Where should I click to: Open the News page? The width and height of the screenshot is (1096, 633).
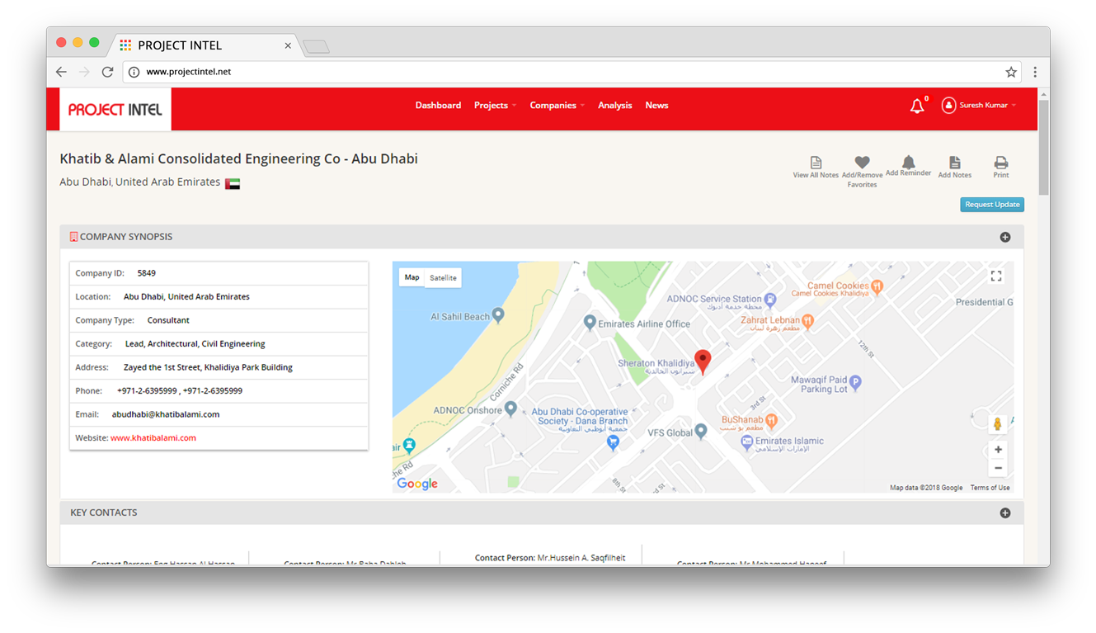[x=656, y=106]
